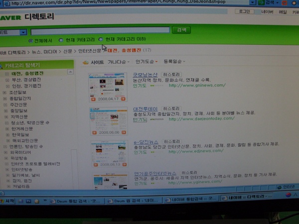Viewport: 299px width, 224px height.
Task: Switch to 'Daum 웹 검색' taskbar window
Action: coord(134,201)
